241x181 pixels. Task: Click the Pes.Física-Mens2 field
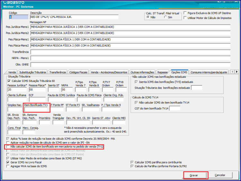(x=130, y=46)
